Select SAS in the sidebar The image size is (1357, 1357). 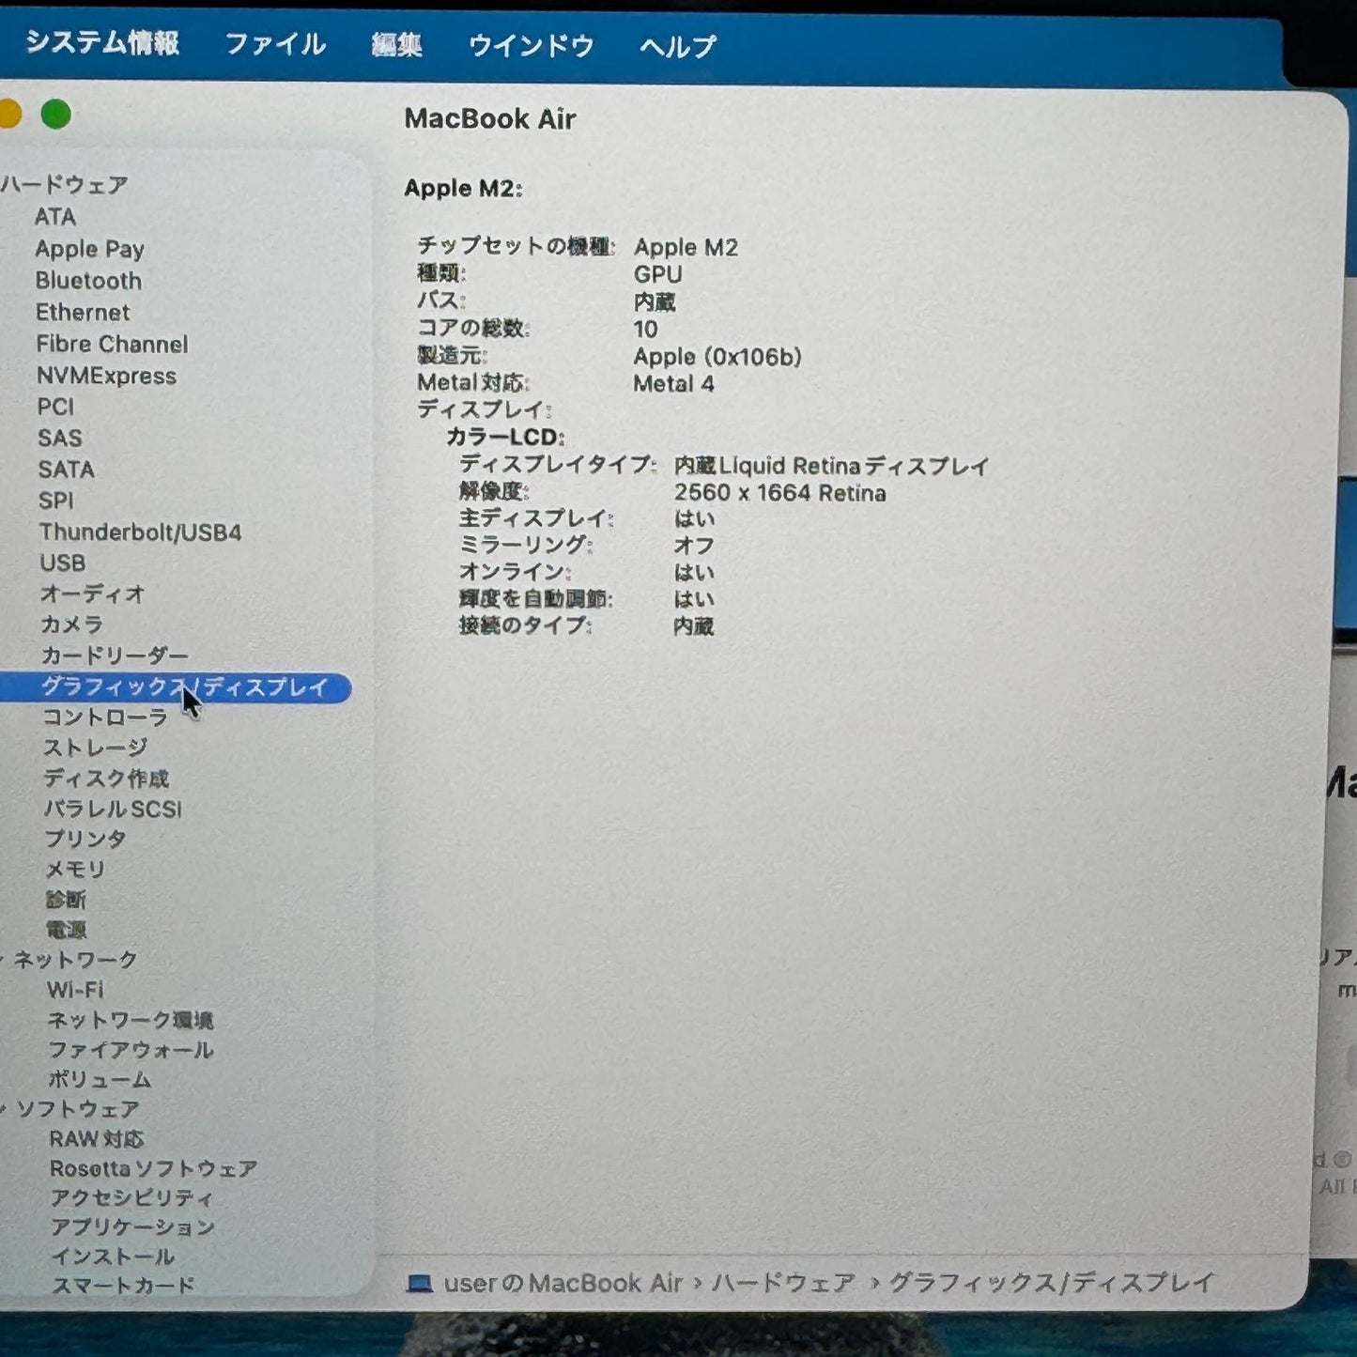pyautogui.click(x=59, y=439)
